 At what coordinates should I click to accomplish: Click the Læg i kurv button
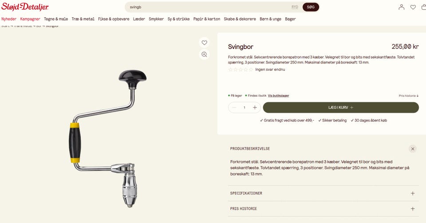pos(341,108)
